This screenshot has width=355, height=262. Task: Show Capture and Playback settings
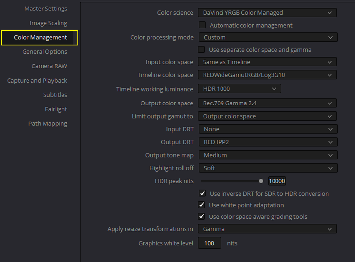point(37,81)
